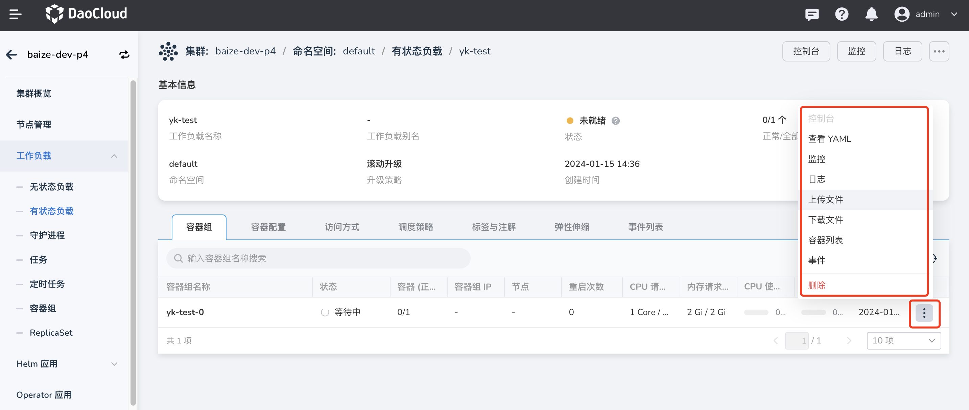
Task: Click the admin avatar icon
Action: point(902,14)
